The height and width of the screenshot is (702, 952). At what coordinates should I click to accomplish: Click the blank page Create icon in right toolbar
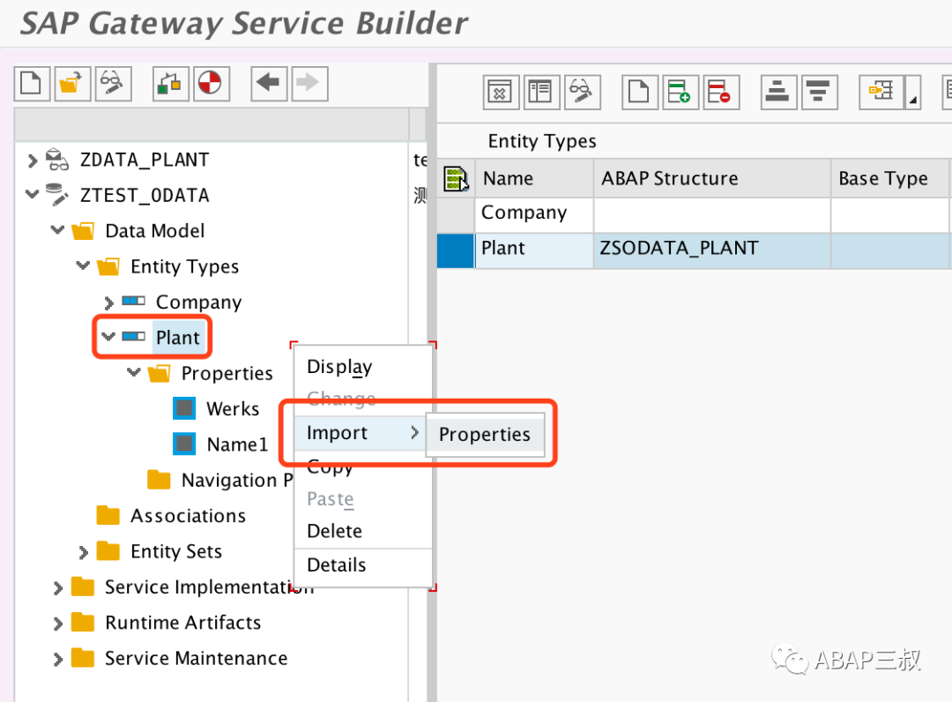[x=639, y=93]
